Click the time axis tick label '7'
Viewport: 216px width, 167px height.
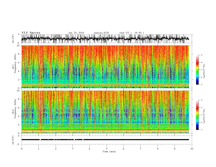(141, 149)
